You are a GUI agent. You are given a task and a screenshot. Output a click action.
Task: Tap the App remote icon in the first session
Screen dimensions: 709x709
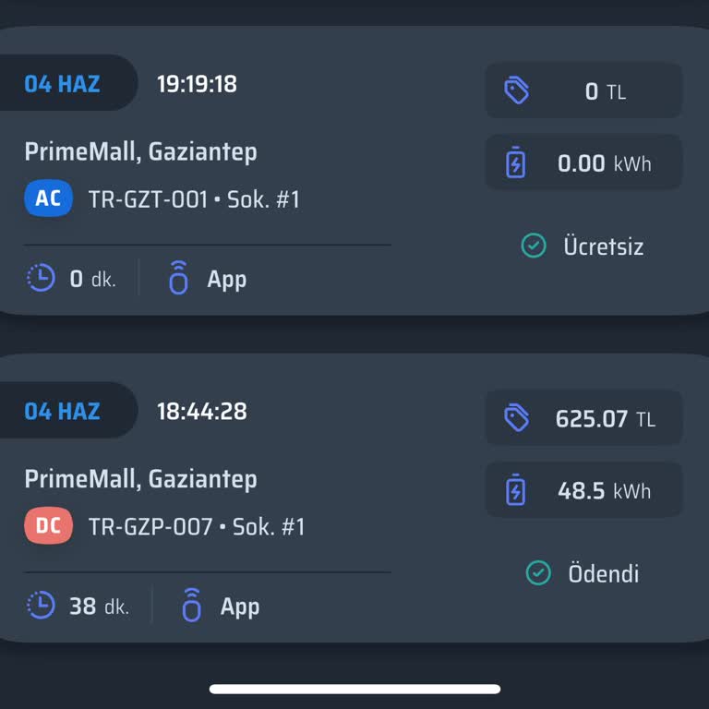[x=179, y=278]
